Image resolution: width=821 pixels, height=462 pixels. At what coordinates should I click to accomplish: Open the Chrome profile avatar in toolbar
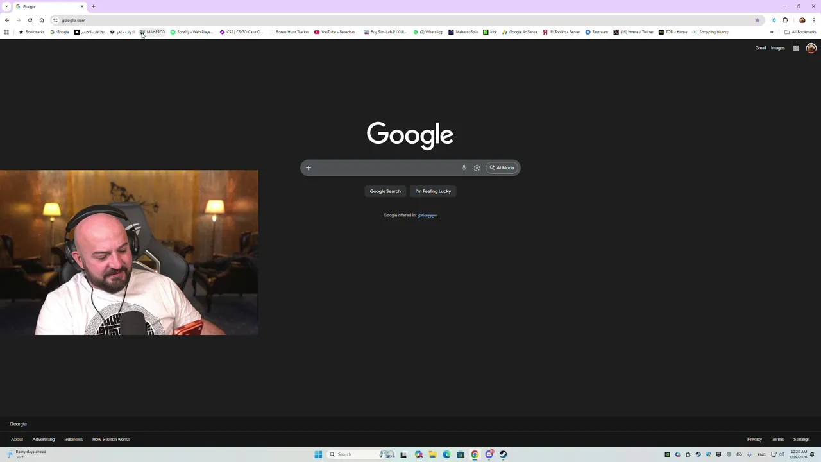click(802, 20)
